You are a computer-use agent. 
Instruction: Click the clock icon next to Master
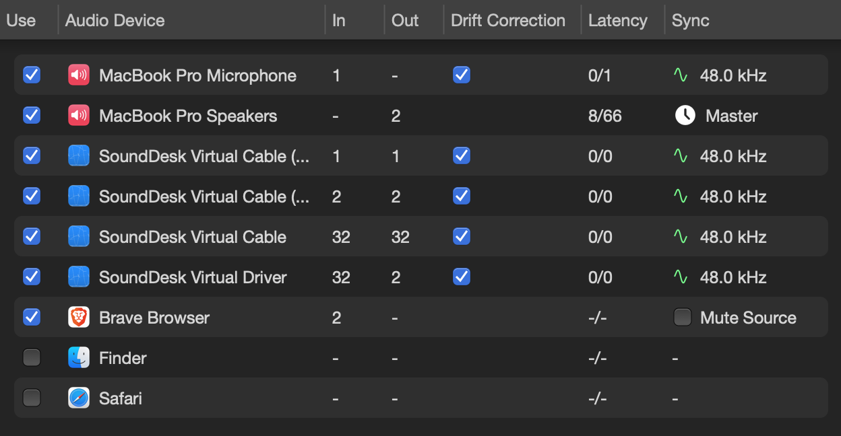(685, 116)
